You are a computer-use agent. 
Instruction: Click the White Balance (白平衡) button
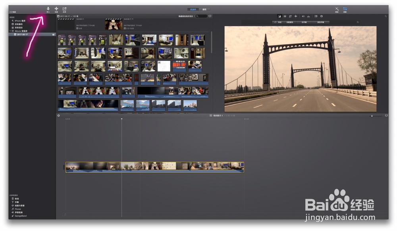(x=304, y=22)
